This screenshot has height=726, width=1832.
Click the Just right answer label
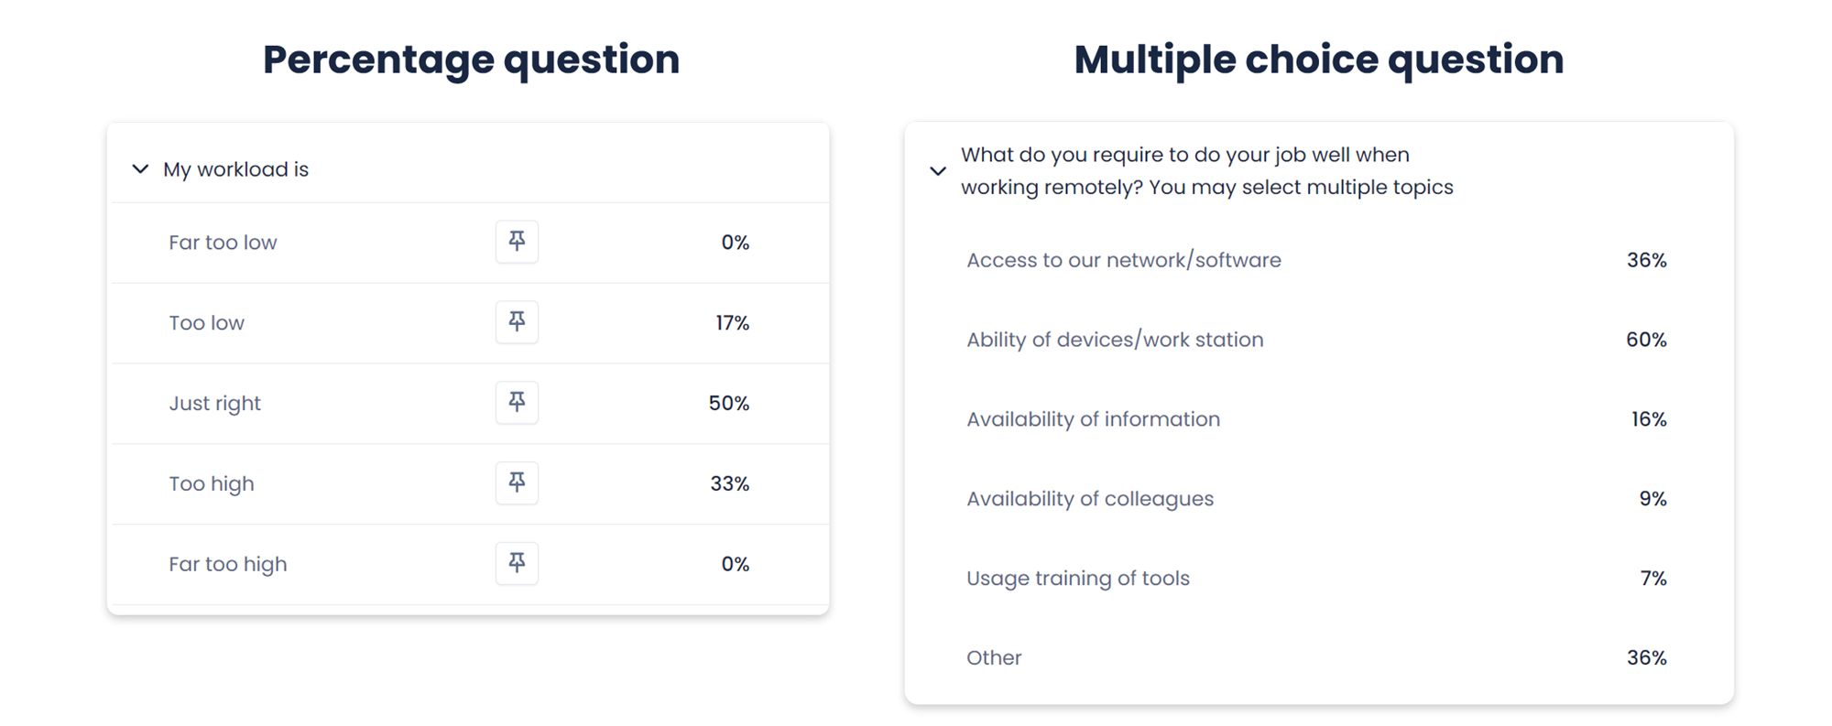[214, 404]
